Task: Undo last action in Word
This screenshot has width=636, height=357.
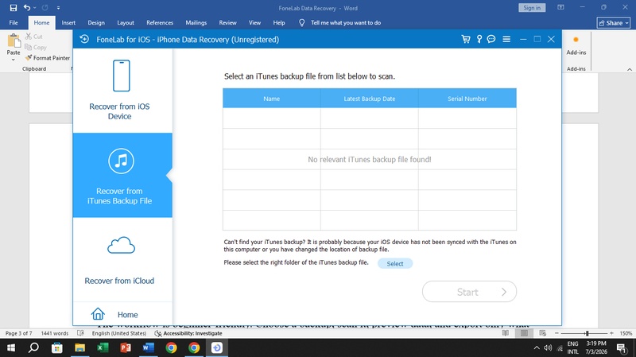Action: (27, 8)
